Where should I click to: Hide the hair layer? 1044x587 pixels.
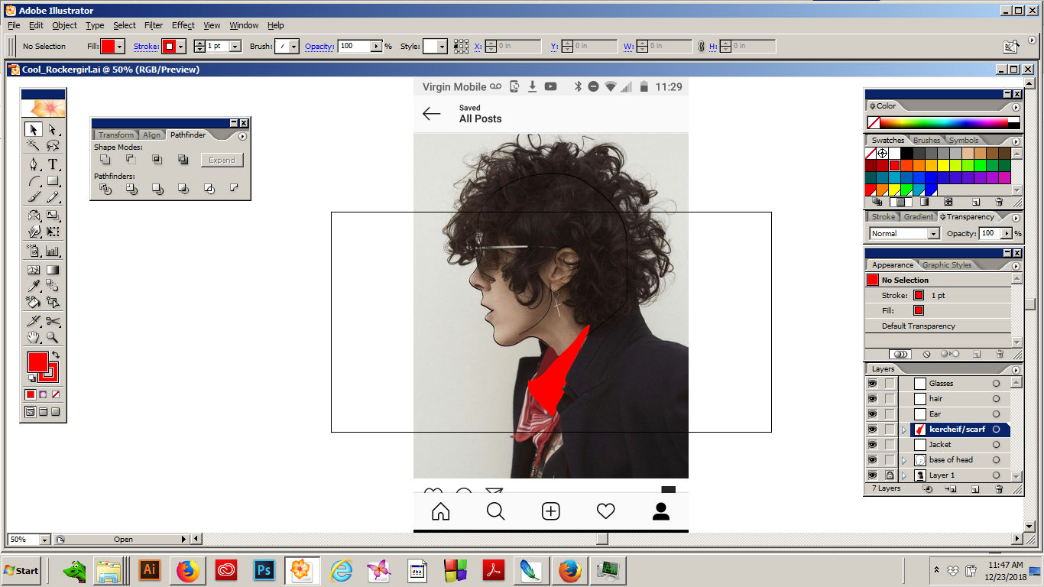872,399
